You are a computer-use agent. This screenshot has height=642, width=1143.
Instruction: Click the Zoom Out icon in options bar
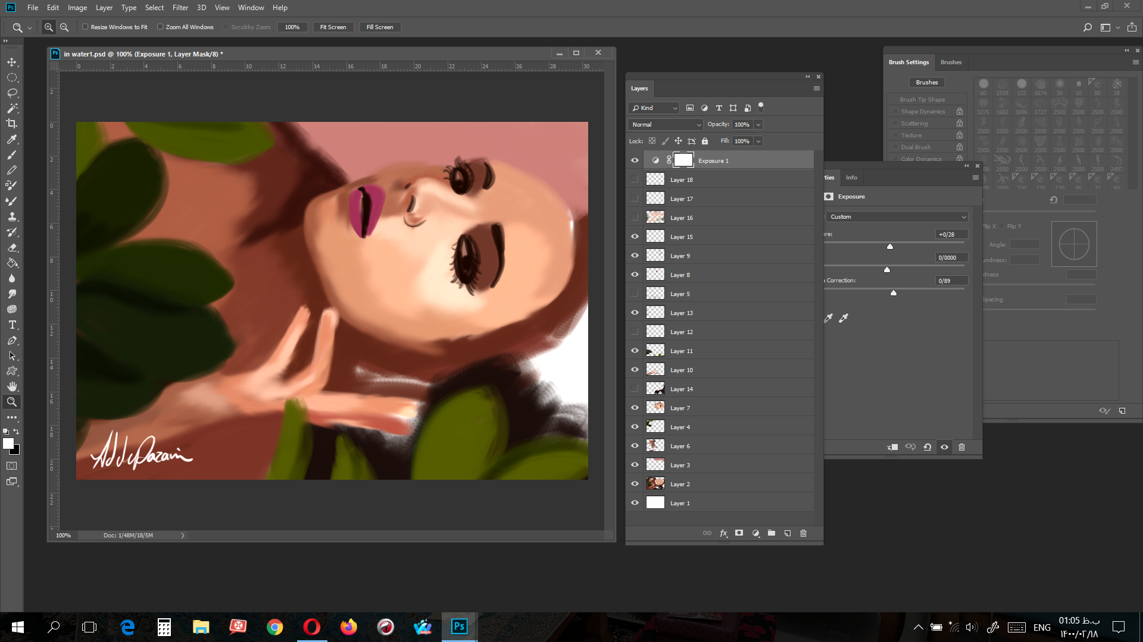click(64, 27)
